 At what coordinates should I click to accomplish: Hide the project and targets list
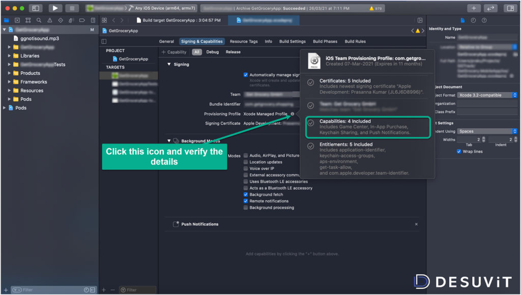[104, 42]
